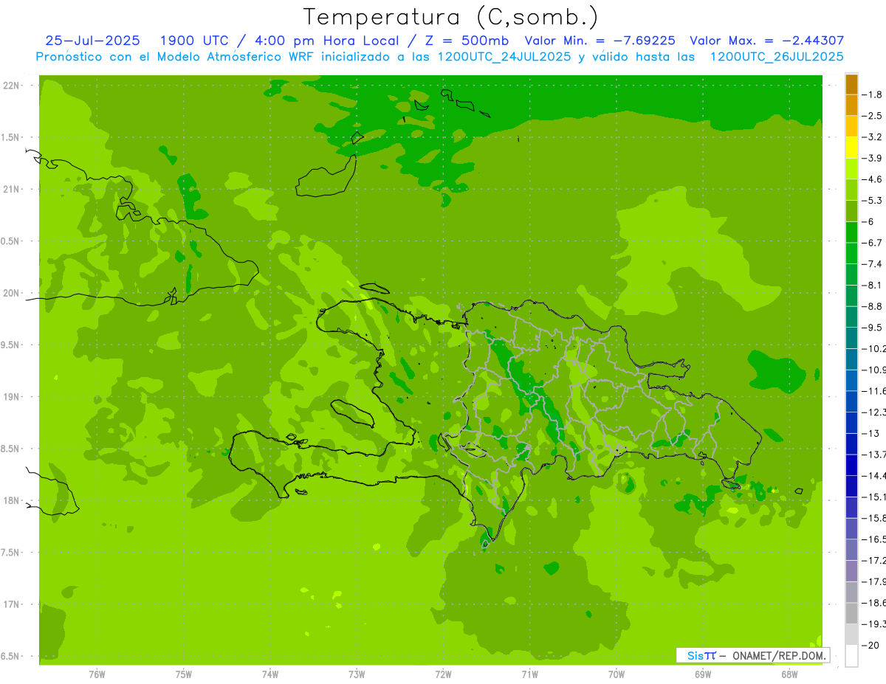Click the '76W' longitude label
The image size is (886, 684).
(x=97, y=674)
